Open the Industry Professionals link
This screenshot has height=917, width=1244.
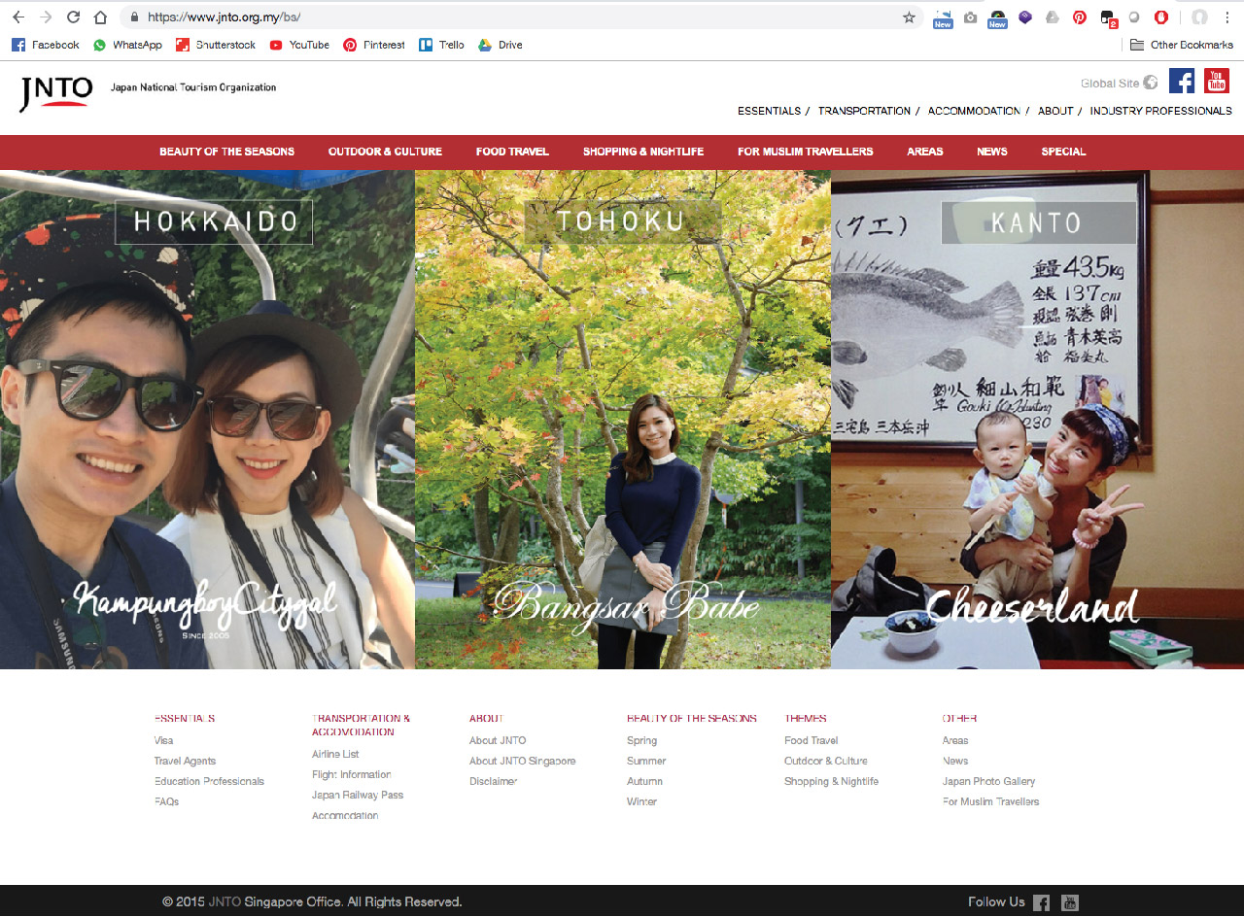[1160, 111]
